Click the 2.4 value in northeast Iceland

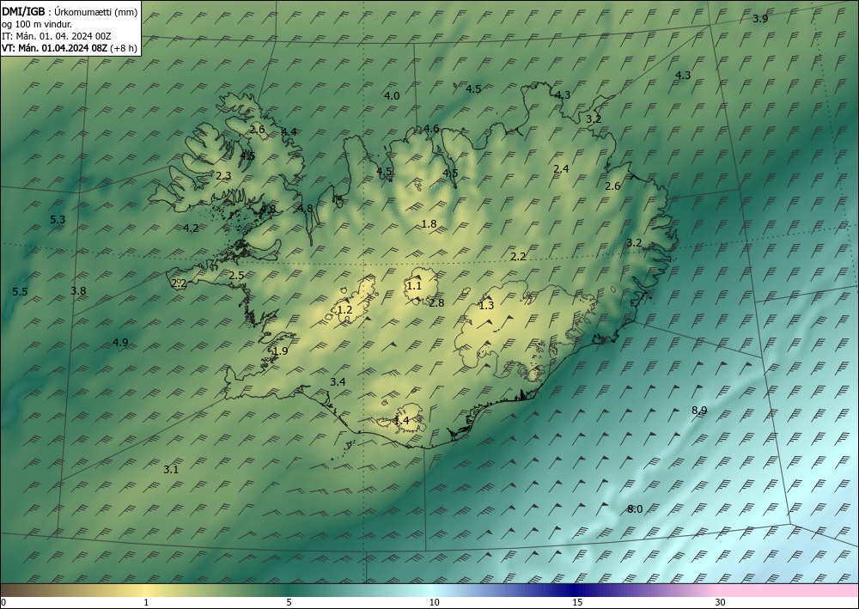click(561, 168)
